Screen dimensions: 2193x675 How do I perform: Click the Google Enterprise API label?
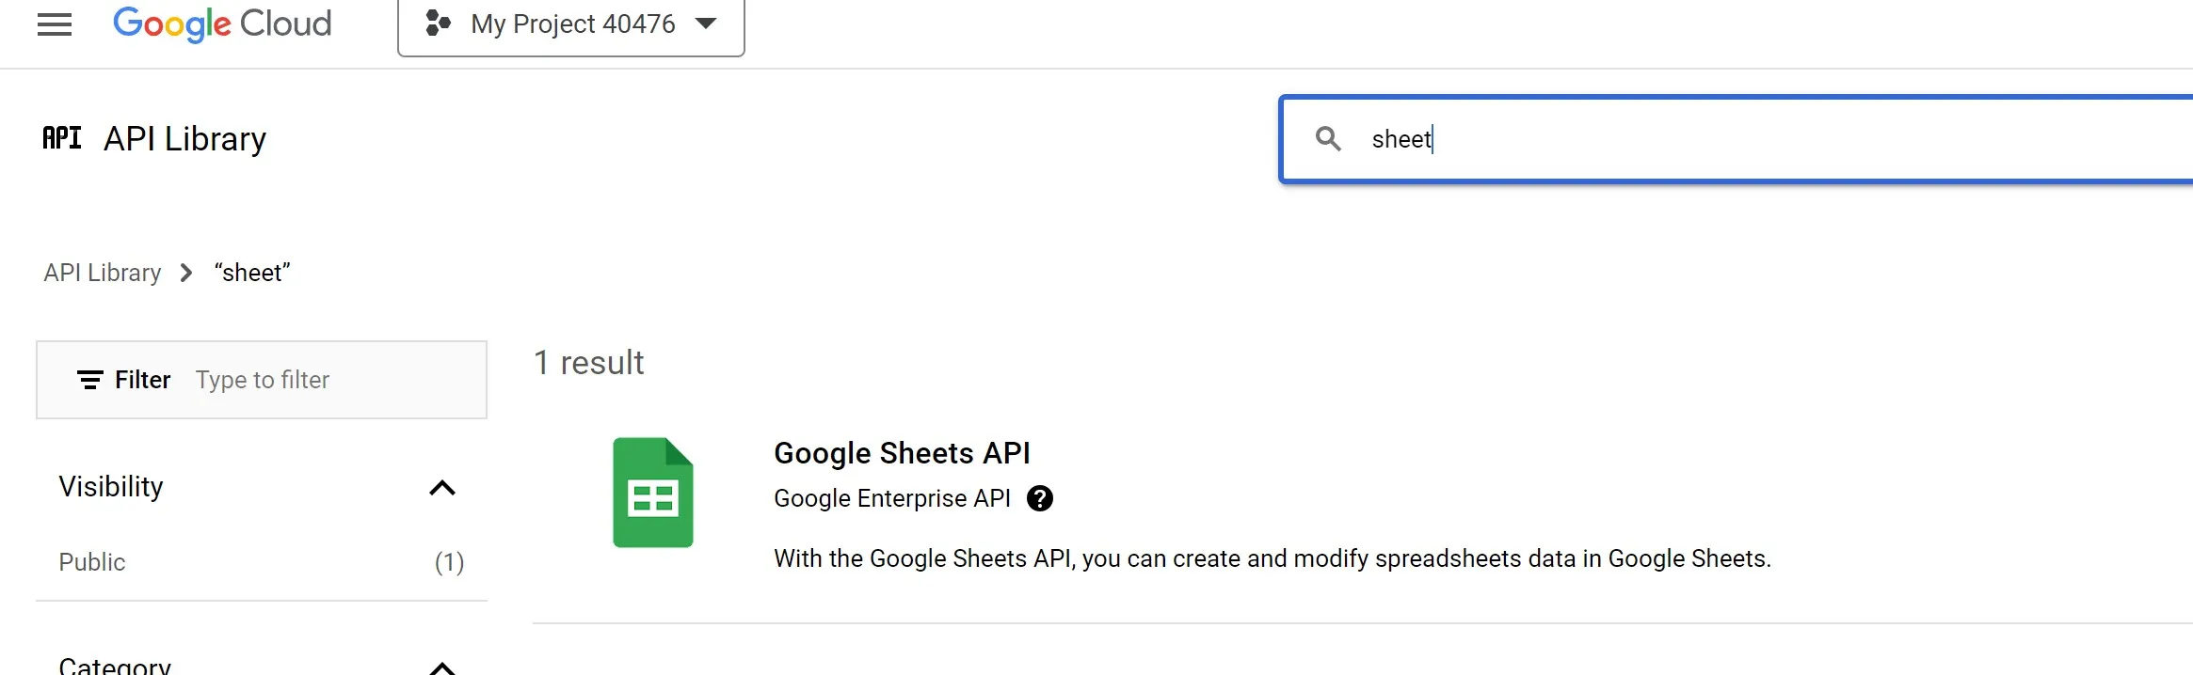(x=891, y=498)
